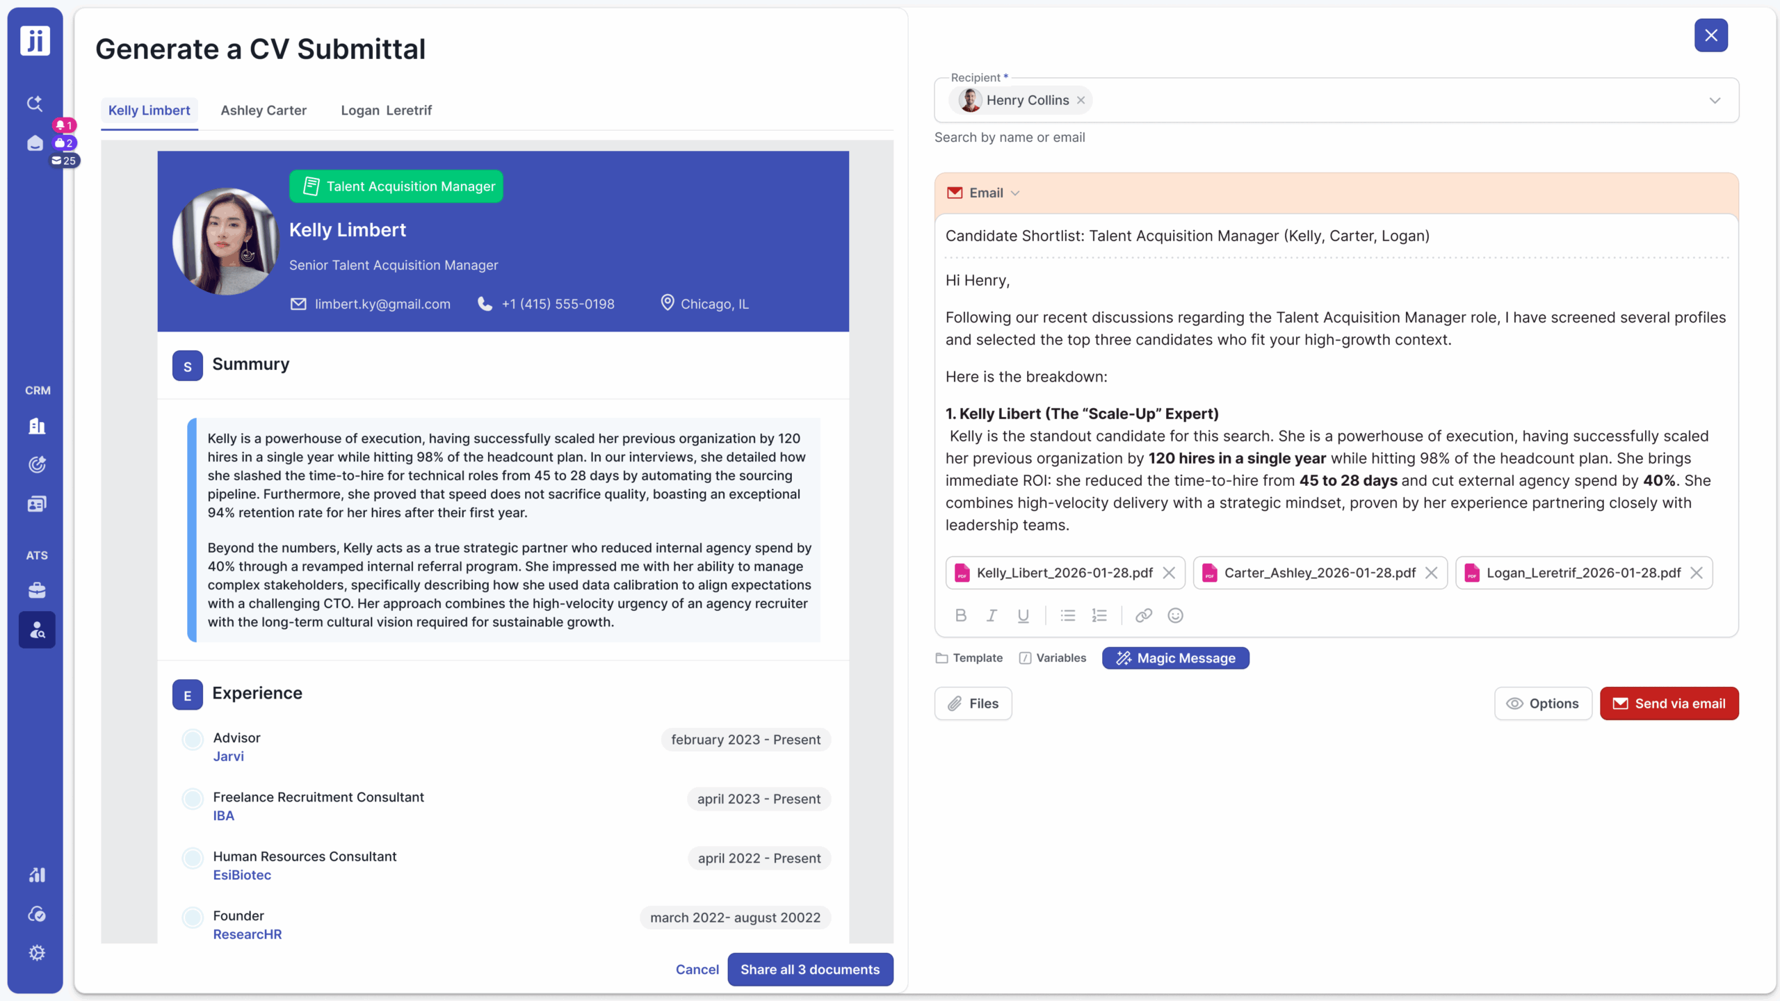Click the bold formatting icon

pos(961,615)
